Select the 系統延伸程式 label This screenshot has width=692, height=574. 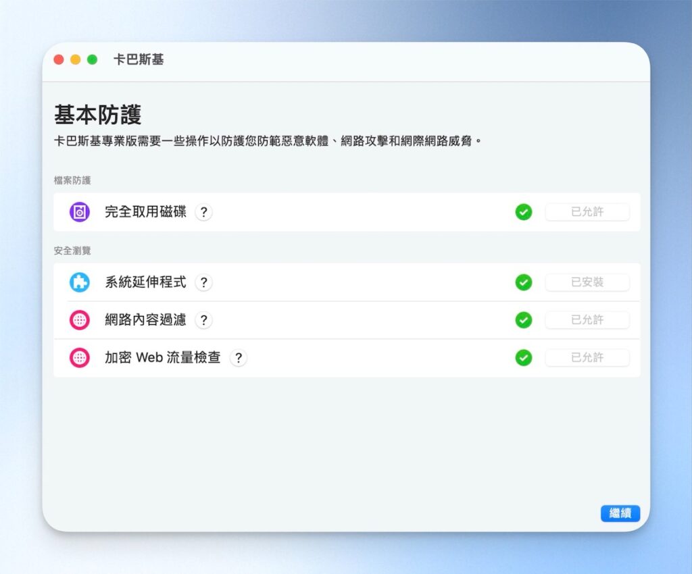click(x=146, y=282)
